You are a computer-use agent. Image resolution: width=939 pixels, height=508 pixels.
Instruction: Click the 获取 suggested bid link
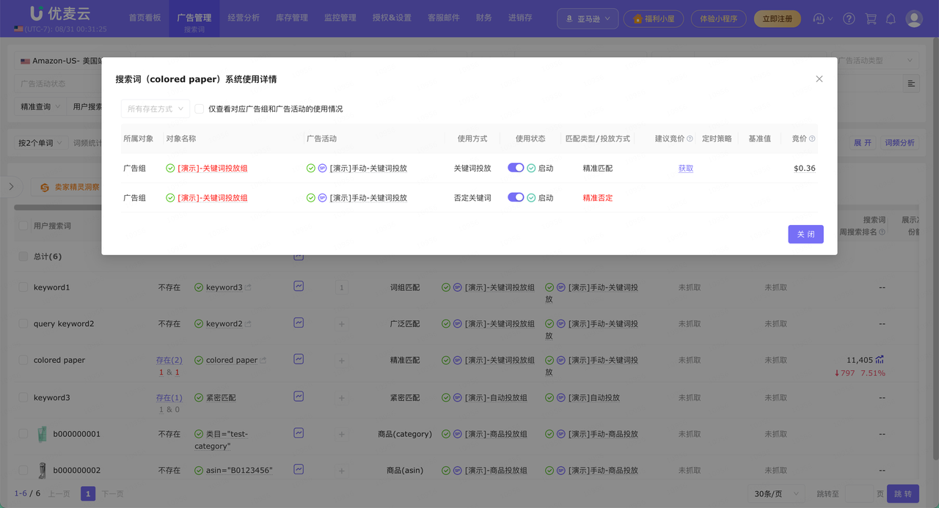point(685,168)
